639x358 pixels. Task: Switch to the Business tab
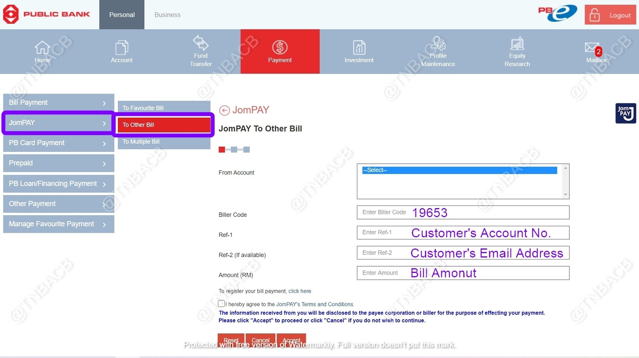167,15
